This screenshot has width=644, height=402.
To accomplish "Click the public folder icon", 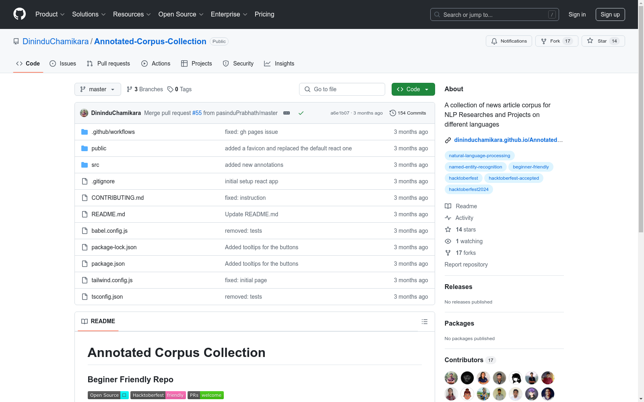I will tap(85, 148).
